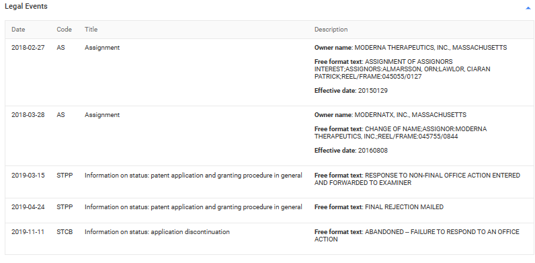
Task: Click the Effective date 20150129
Action: click(351, 91)
